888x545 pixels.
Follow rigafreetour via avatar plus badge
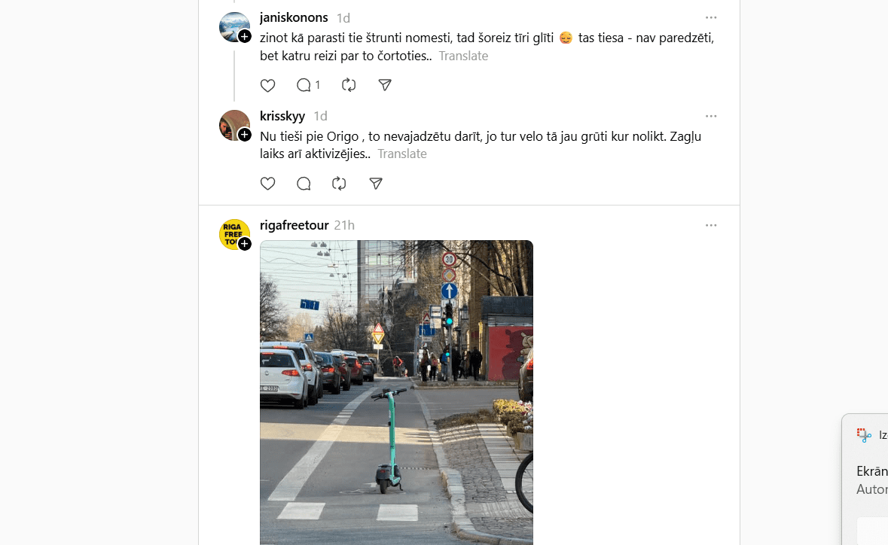[x=245, y=244]
